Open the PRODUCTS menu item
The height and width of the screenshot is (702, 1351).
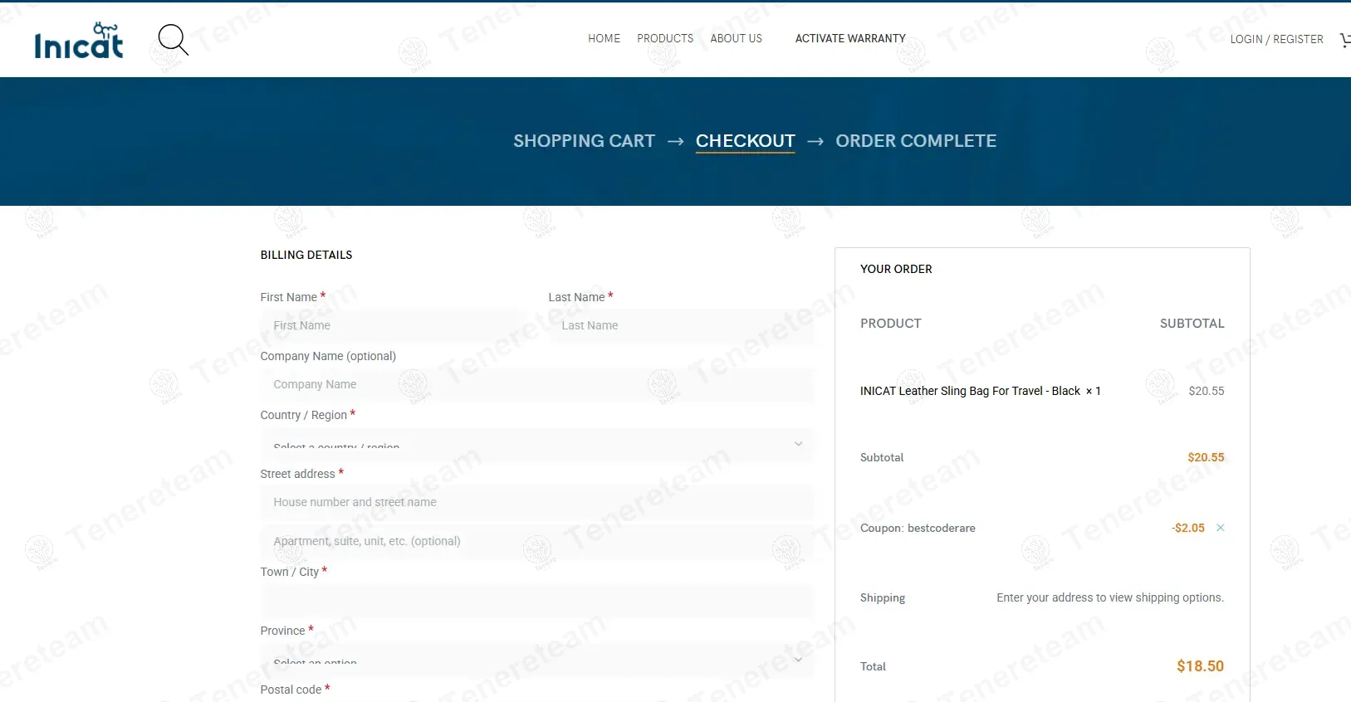pyautogui.click(x=665, y=38)
